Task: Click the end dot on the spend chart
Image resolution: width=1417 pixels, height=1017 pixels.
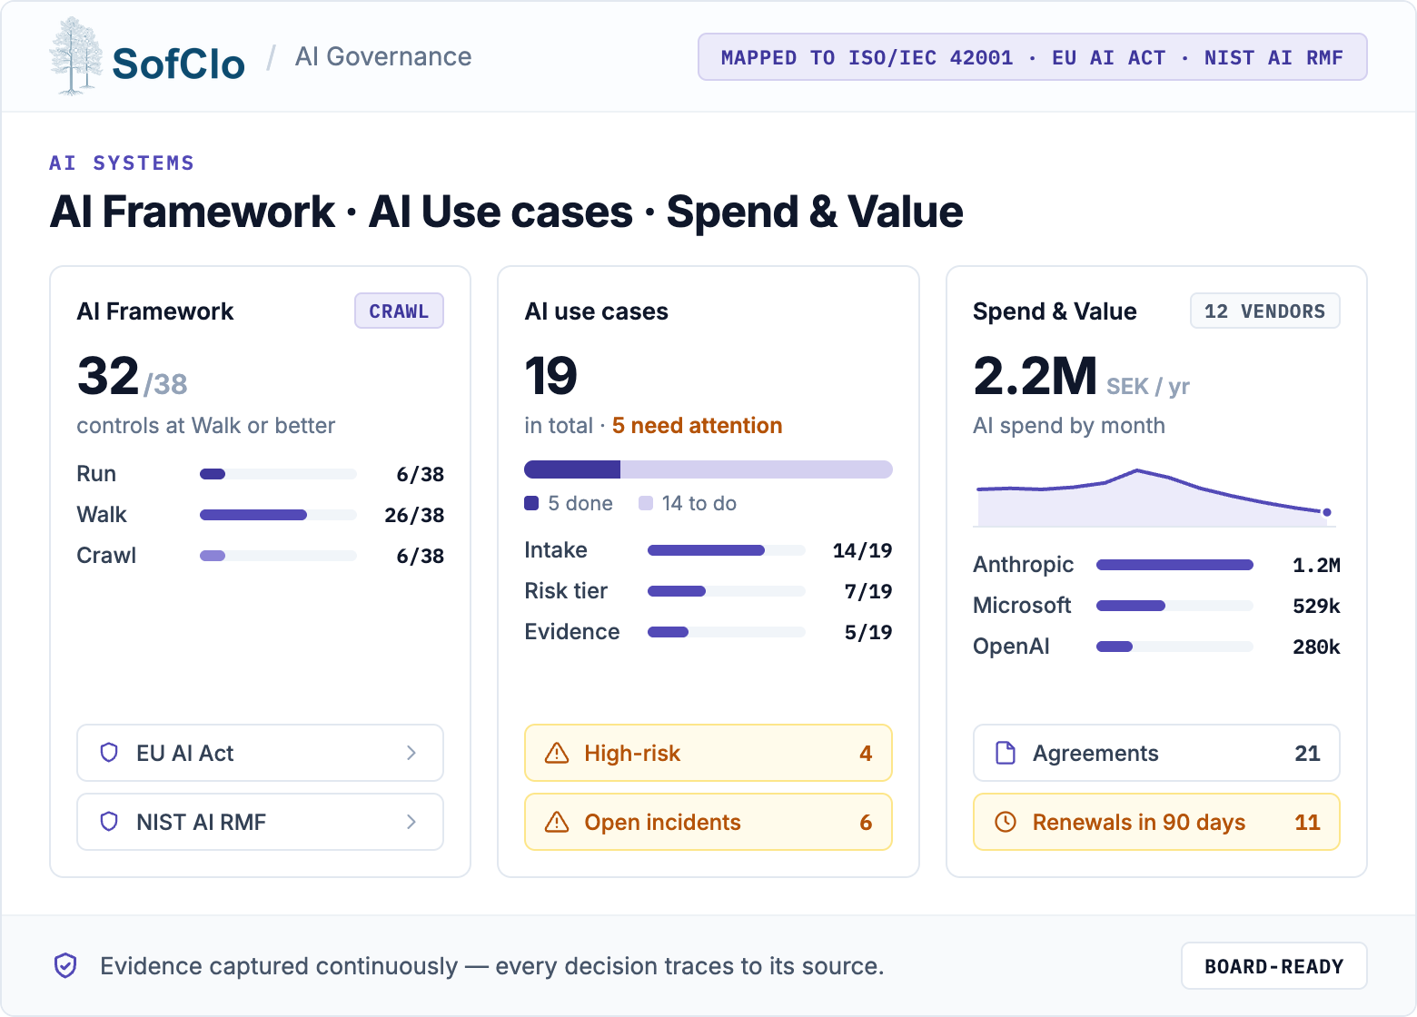Action: [x=1327, y=512]
